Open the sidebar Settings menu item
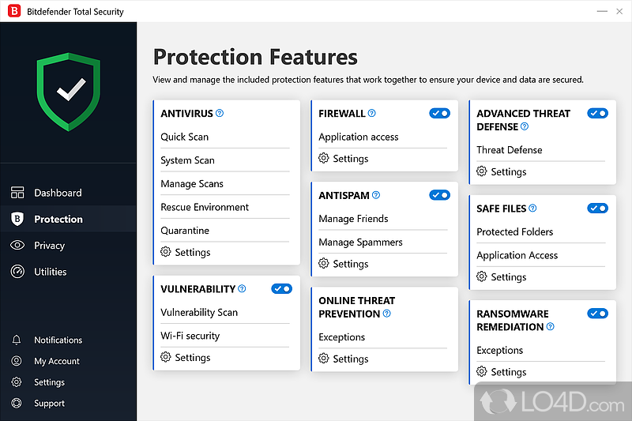The width and height of the screenshot is (632, 421). (x=49, y=382)
